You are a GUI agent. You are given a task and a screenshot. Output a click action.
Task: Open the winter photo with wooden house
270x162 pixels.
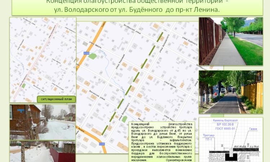tap(43, 122)
